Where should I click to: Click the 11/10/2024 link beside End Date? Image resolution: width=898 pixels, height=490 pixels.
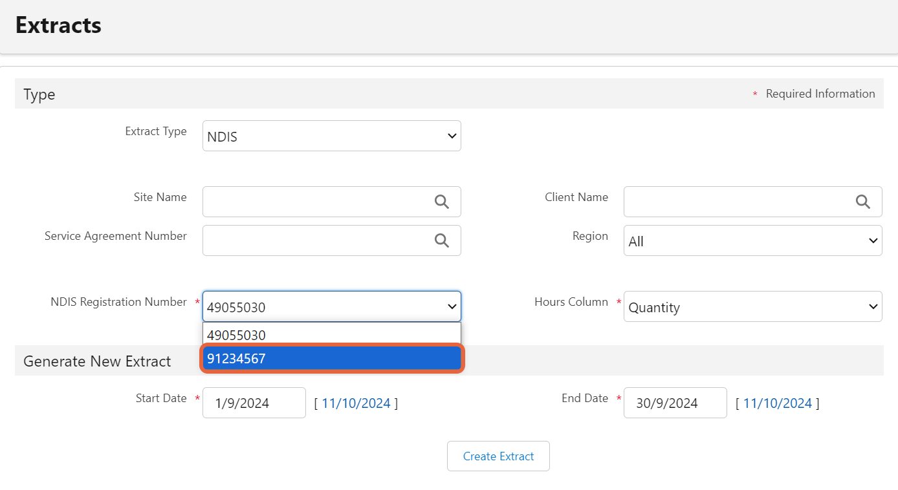pyautogui.click(x=777, y=403)
